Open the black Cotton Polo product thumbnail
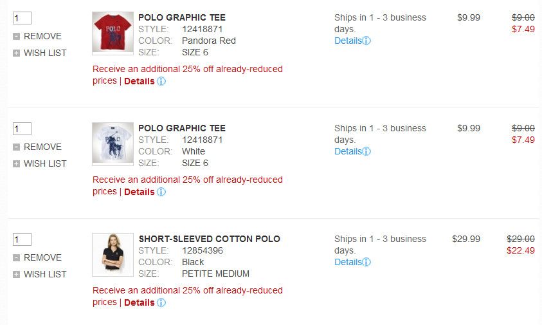 113,255
